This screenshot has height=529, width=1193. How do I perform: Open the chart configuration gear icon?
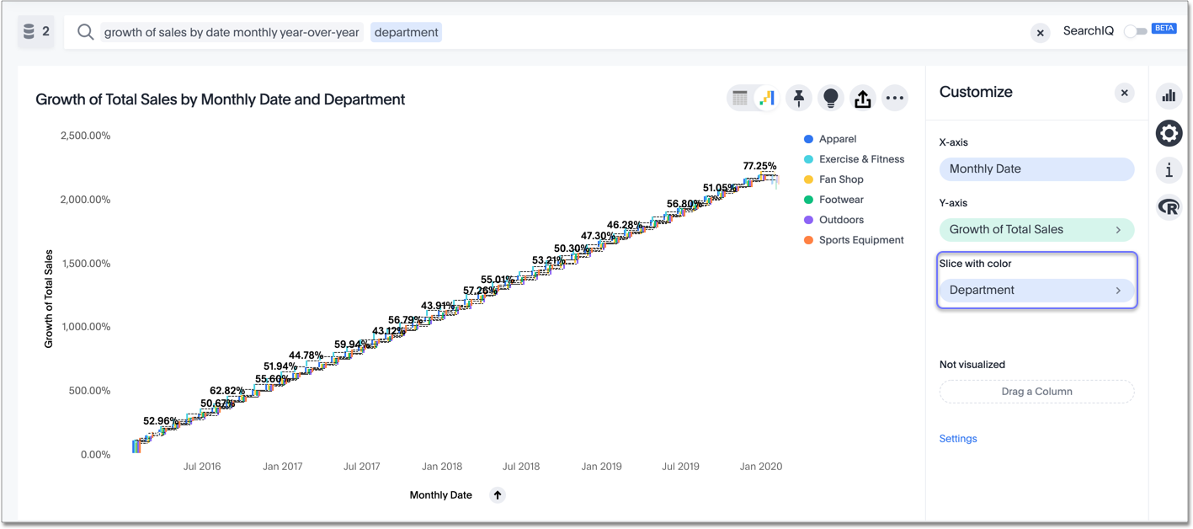coord(1169,133)
